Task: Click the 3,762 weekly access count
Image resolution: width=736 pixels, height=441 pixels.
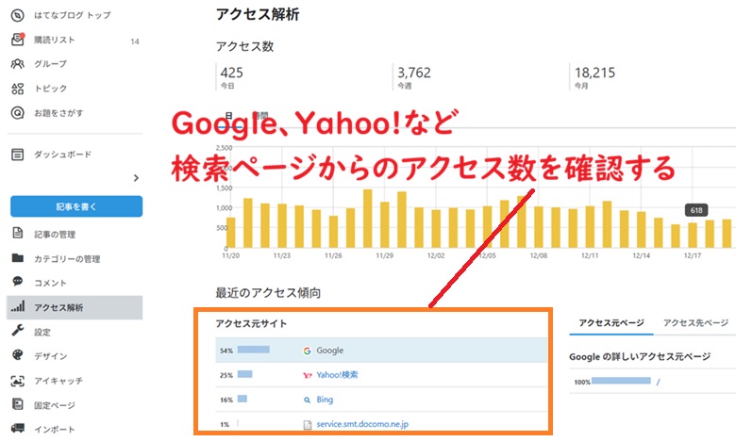Action: (x=414, y=73)
